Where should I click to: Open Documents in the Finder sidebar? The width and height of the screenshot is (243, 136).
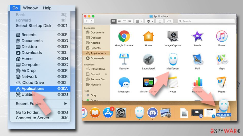[96, 32]
